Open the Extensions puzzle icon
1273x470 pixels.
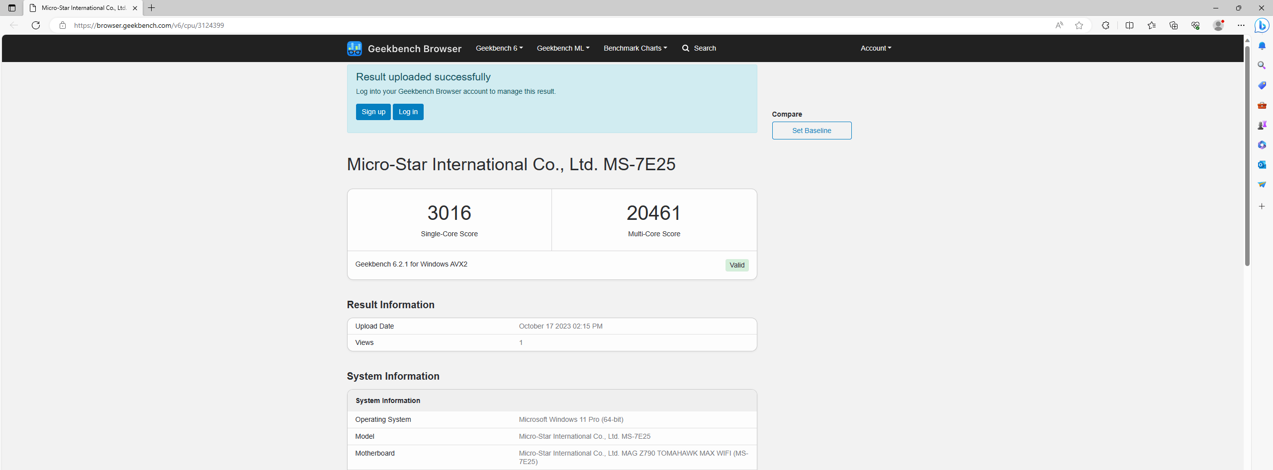tap(1105, 25)
